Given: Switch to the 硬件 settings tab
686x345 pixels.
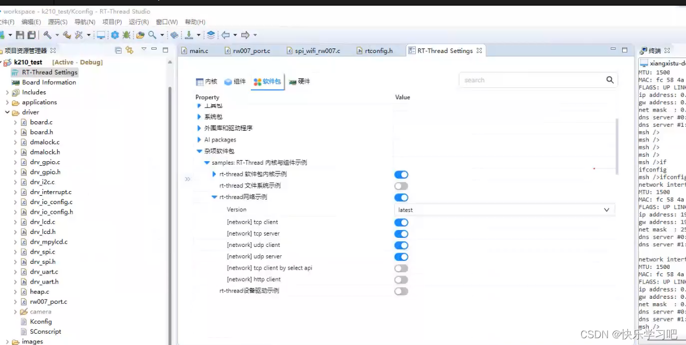Looking at the screenshot, I should (x=299, y=82).
